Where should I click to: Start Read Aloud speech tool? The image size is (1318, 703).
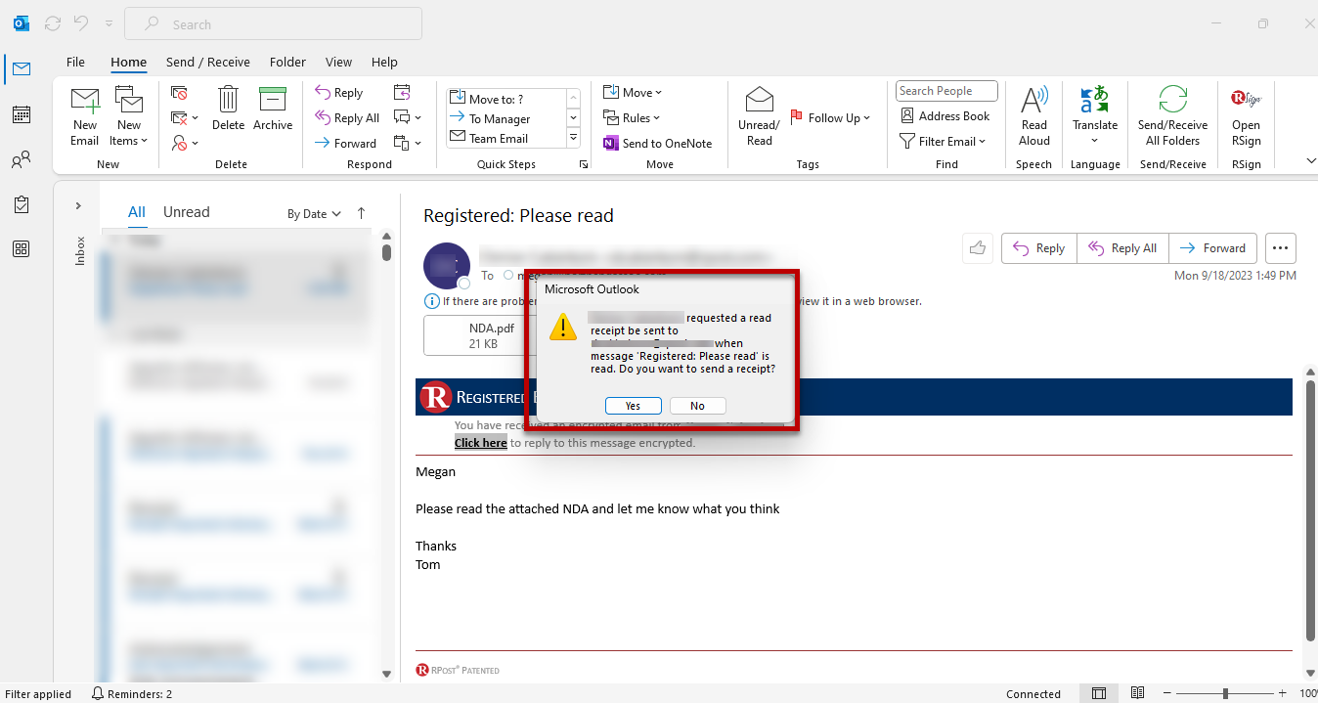coord(1033,116)
